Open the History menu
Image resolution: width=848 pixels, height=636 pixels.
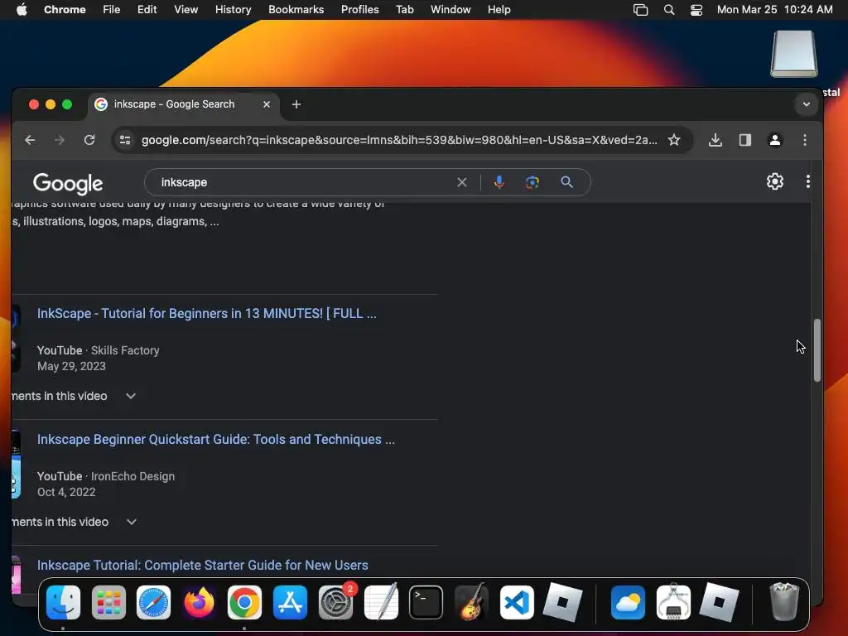[233, 10]
